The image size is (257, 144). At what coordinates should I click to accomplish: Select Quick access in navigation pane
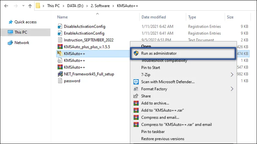point(25,22)
